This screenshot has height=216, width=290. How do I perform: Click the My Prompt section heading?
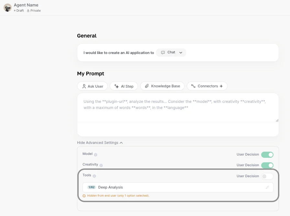(91, 73)
